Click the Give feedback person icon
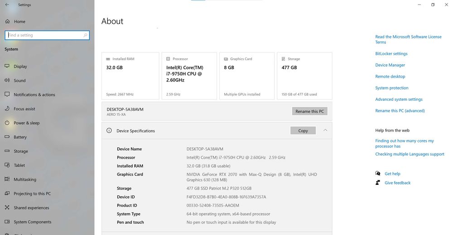453x235 pixels. 378,183
